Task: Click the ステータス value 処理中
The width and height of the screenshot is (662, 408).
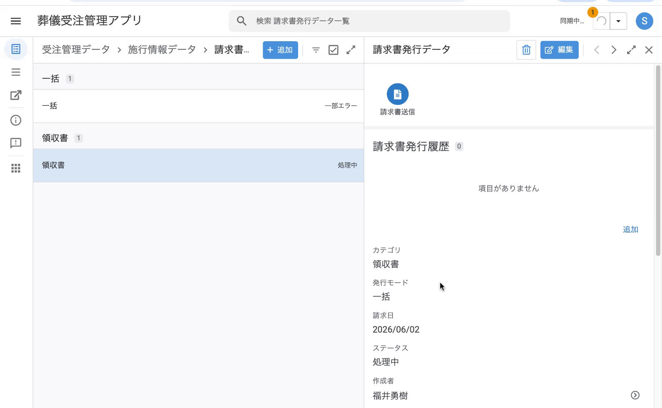Action: pos(386,362)
